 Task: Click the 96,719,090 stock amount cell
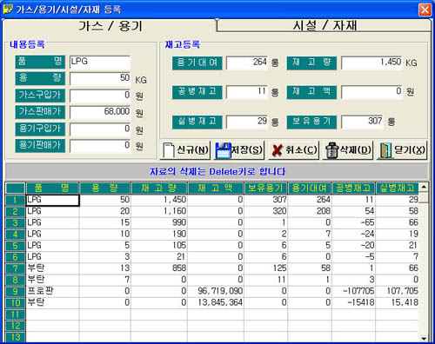click(x=216, y=291)
